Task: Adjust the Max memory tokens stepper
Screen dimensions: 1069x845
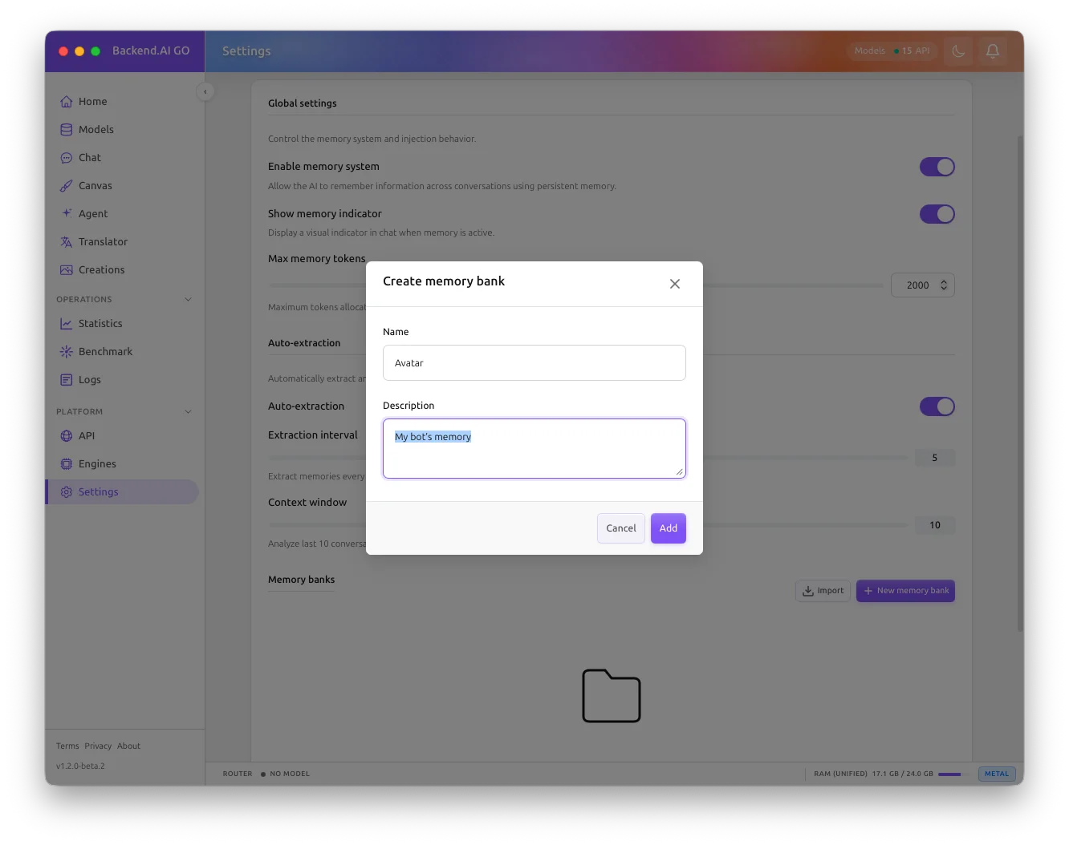Action: click(944, 285)
